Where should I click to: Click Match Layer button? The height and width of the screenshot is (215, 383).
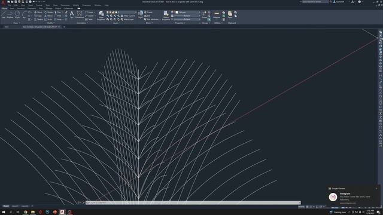[127, 20]
